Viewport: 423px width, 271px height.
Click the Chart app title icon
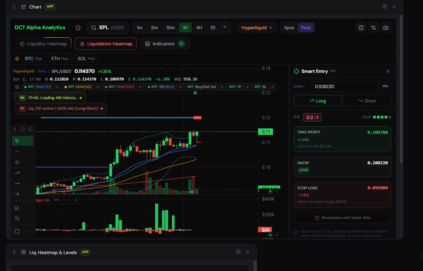(24, 7)
